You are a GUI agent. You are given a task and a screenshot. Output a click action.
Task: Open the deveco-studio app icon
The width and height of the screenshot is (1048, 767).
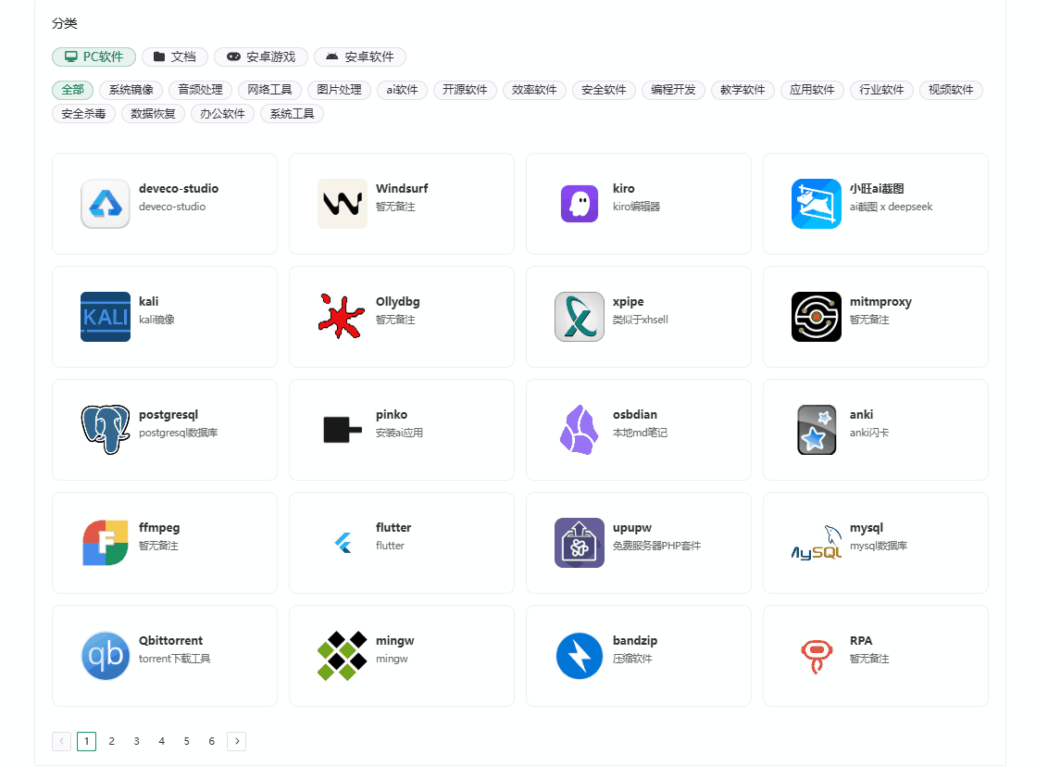tap(106, 204)
